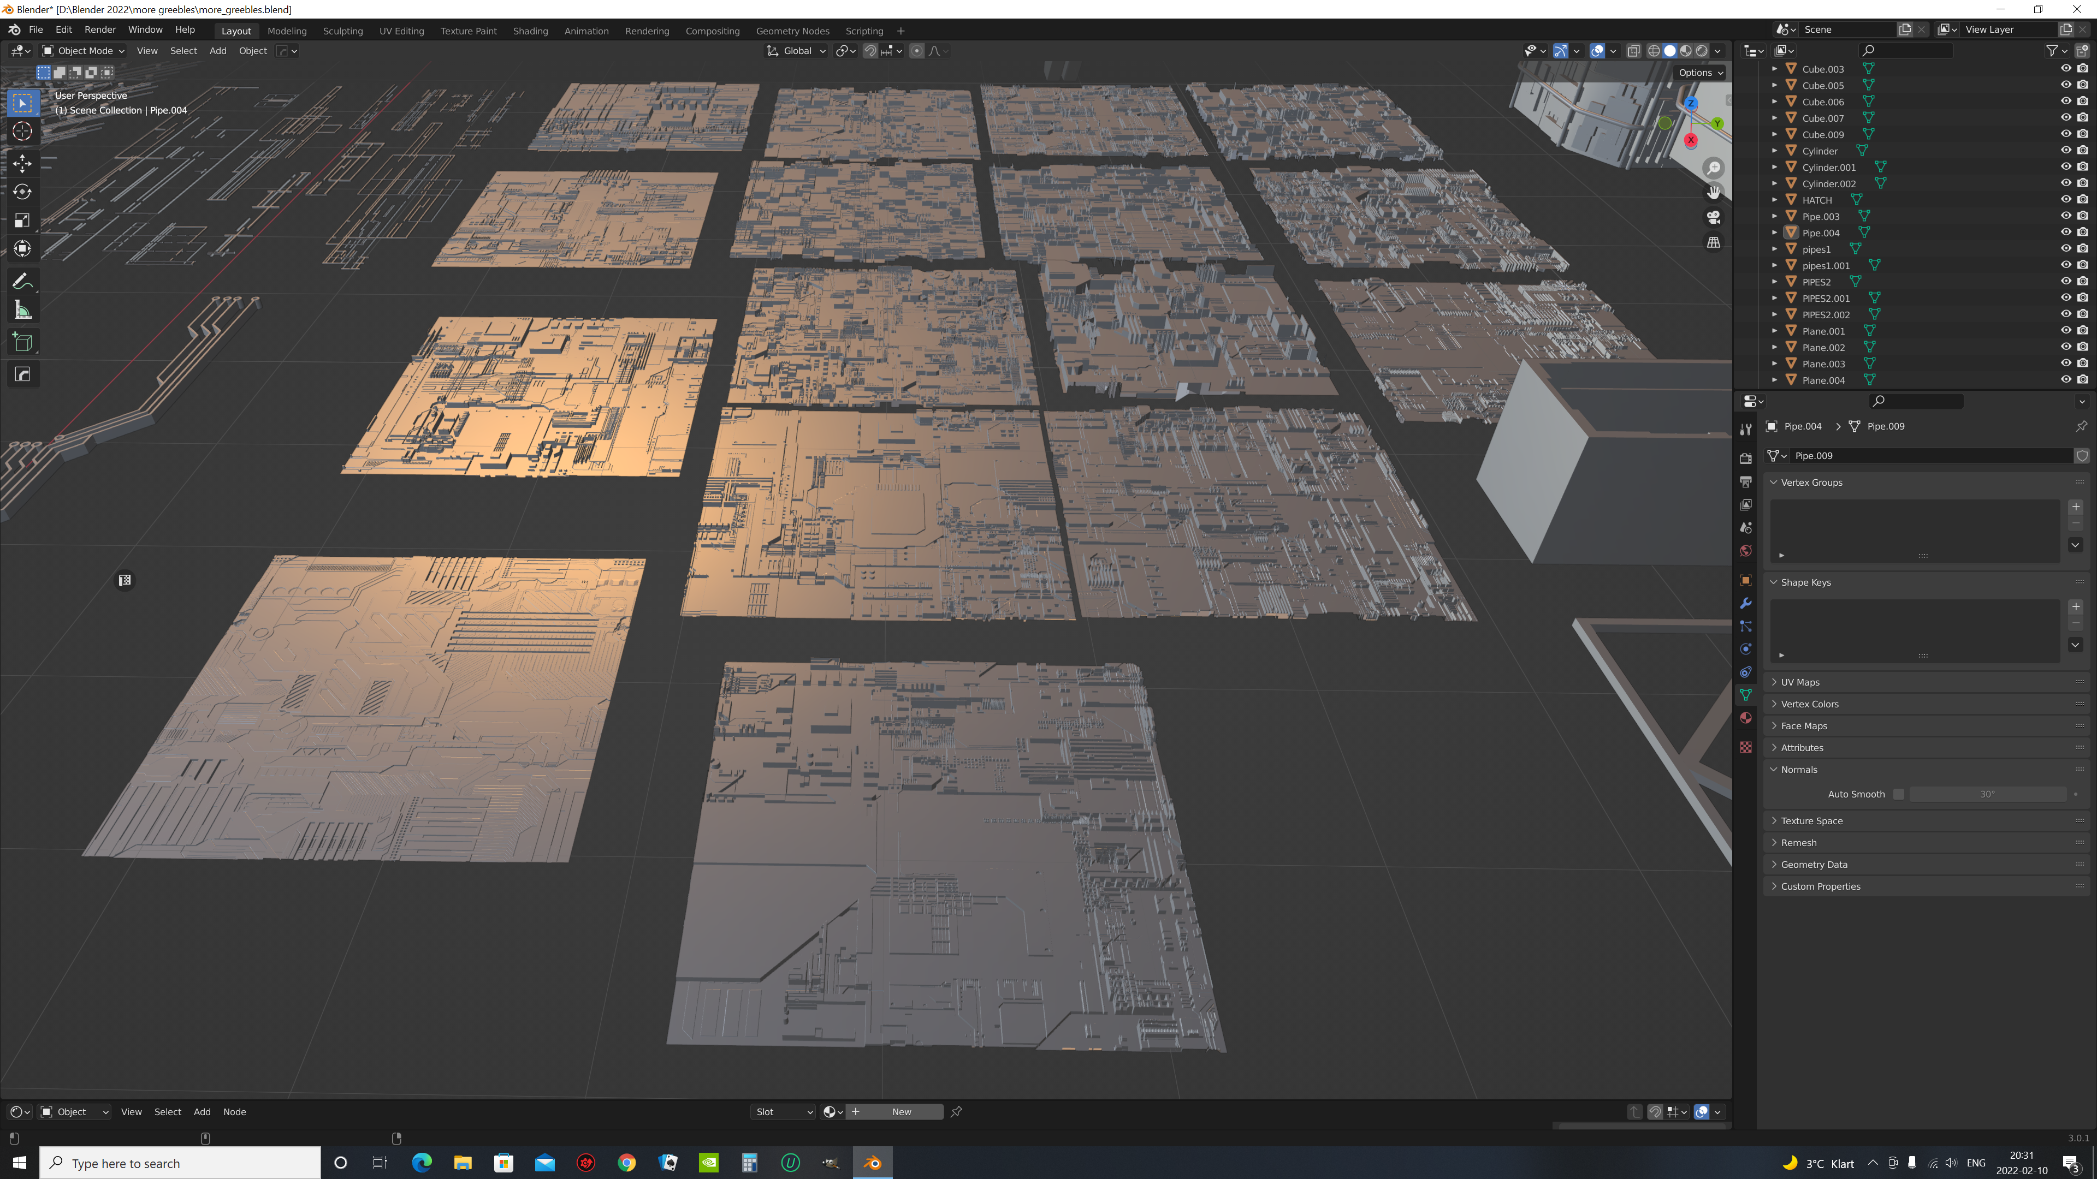Select the Measure tool
The image size is (2097, 1179).
pos(22,309)
